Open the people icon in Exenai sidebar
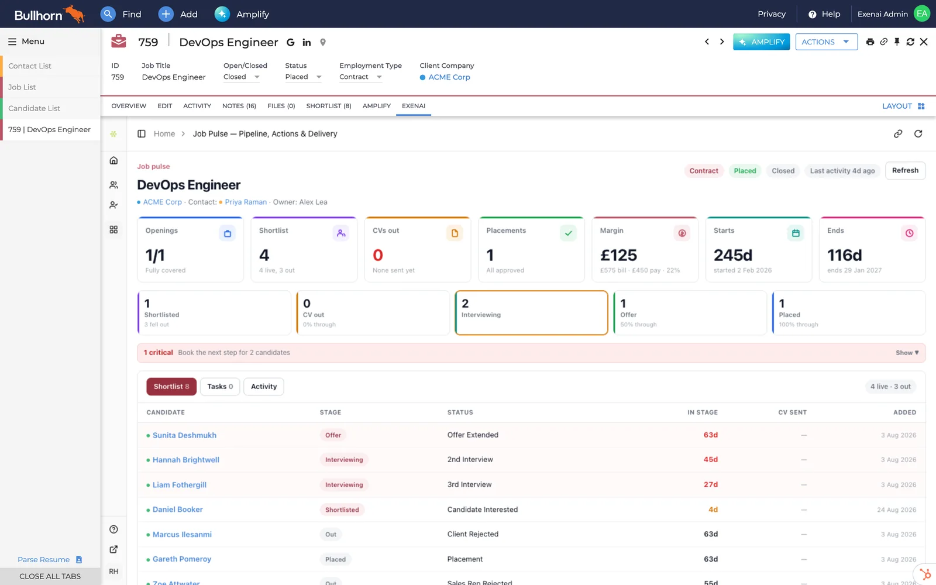This screenshot has width=936, height=585. (113, 185)
